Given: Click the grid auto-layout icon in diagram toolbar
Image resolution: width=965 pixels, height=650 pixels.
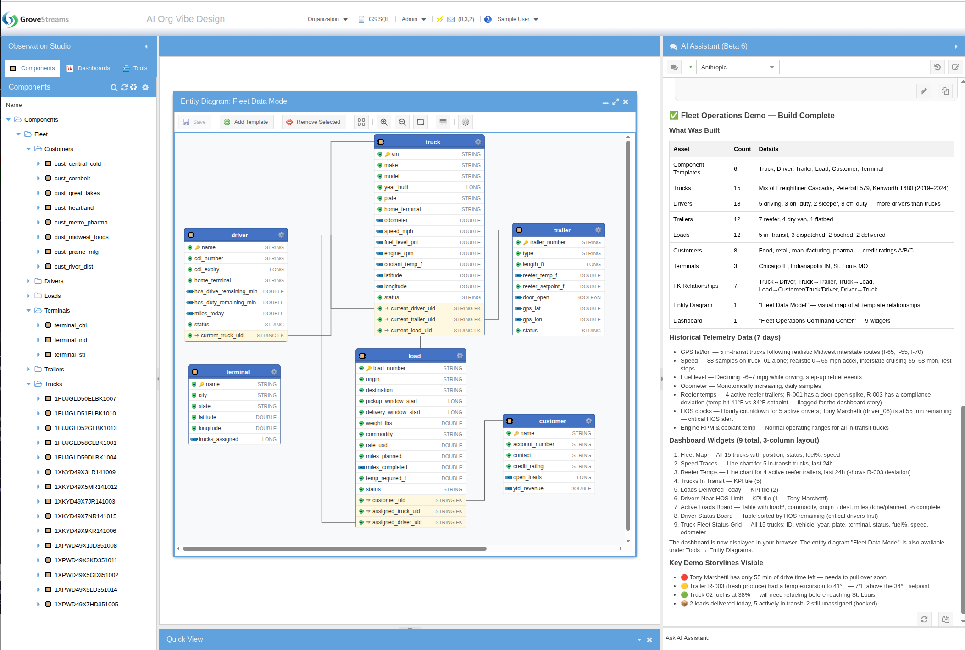Looking at the screenshot, I should 361,122.
